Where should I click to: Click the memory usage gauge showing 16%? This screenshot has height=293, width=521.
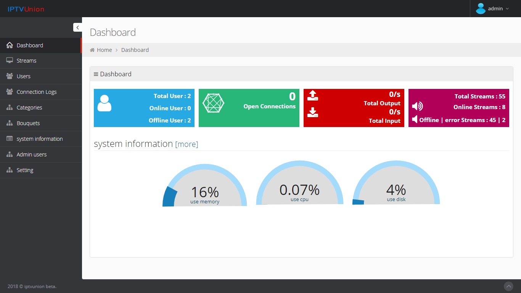pyautogui.click(x=205, y=185)
